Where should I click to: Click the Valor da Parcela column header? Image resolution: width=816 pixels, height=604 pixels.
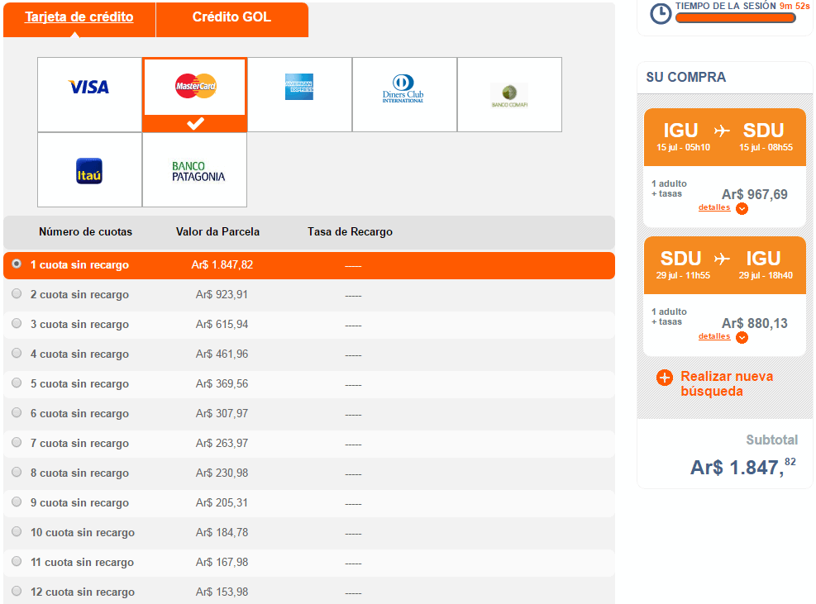(x=217, y=231)
